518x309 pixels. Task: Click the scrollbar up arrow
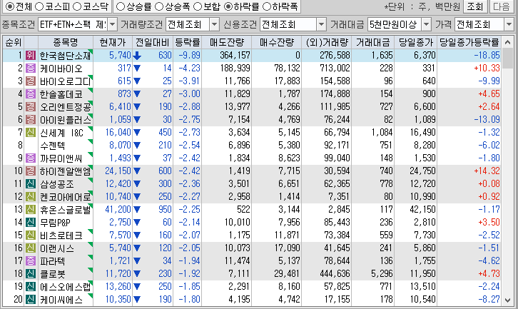coord(508,42)
